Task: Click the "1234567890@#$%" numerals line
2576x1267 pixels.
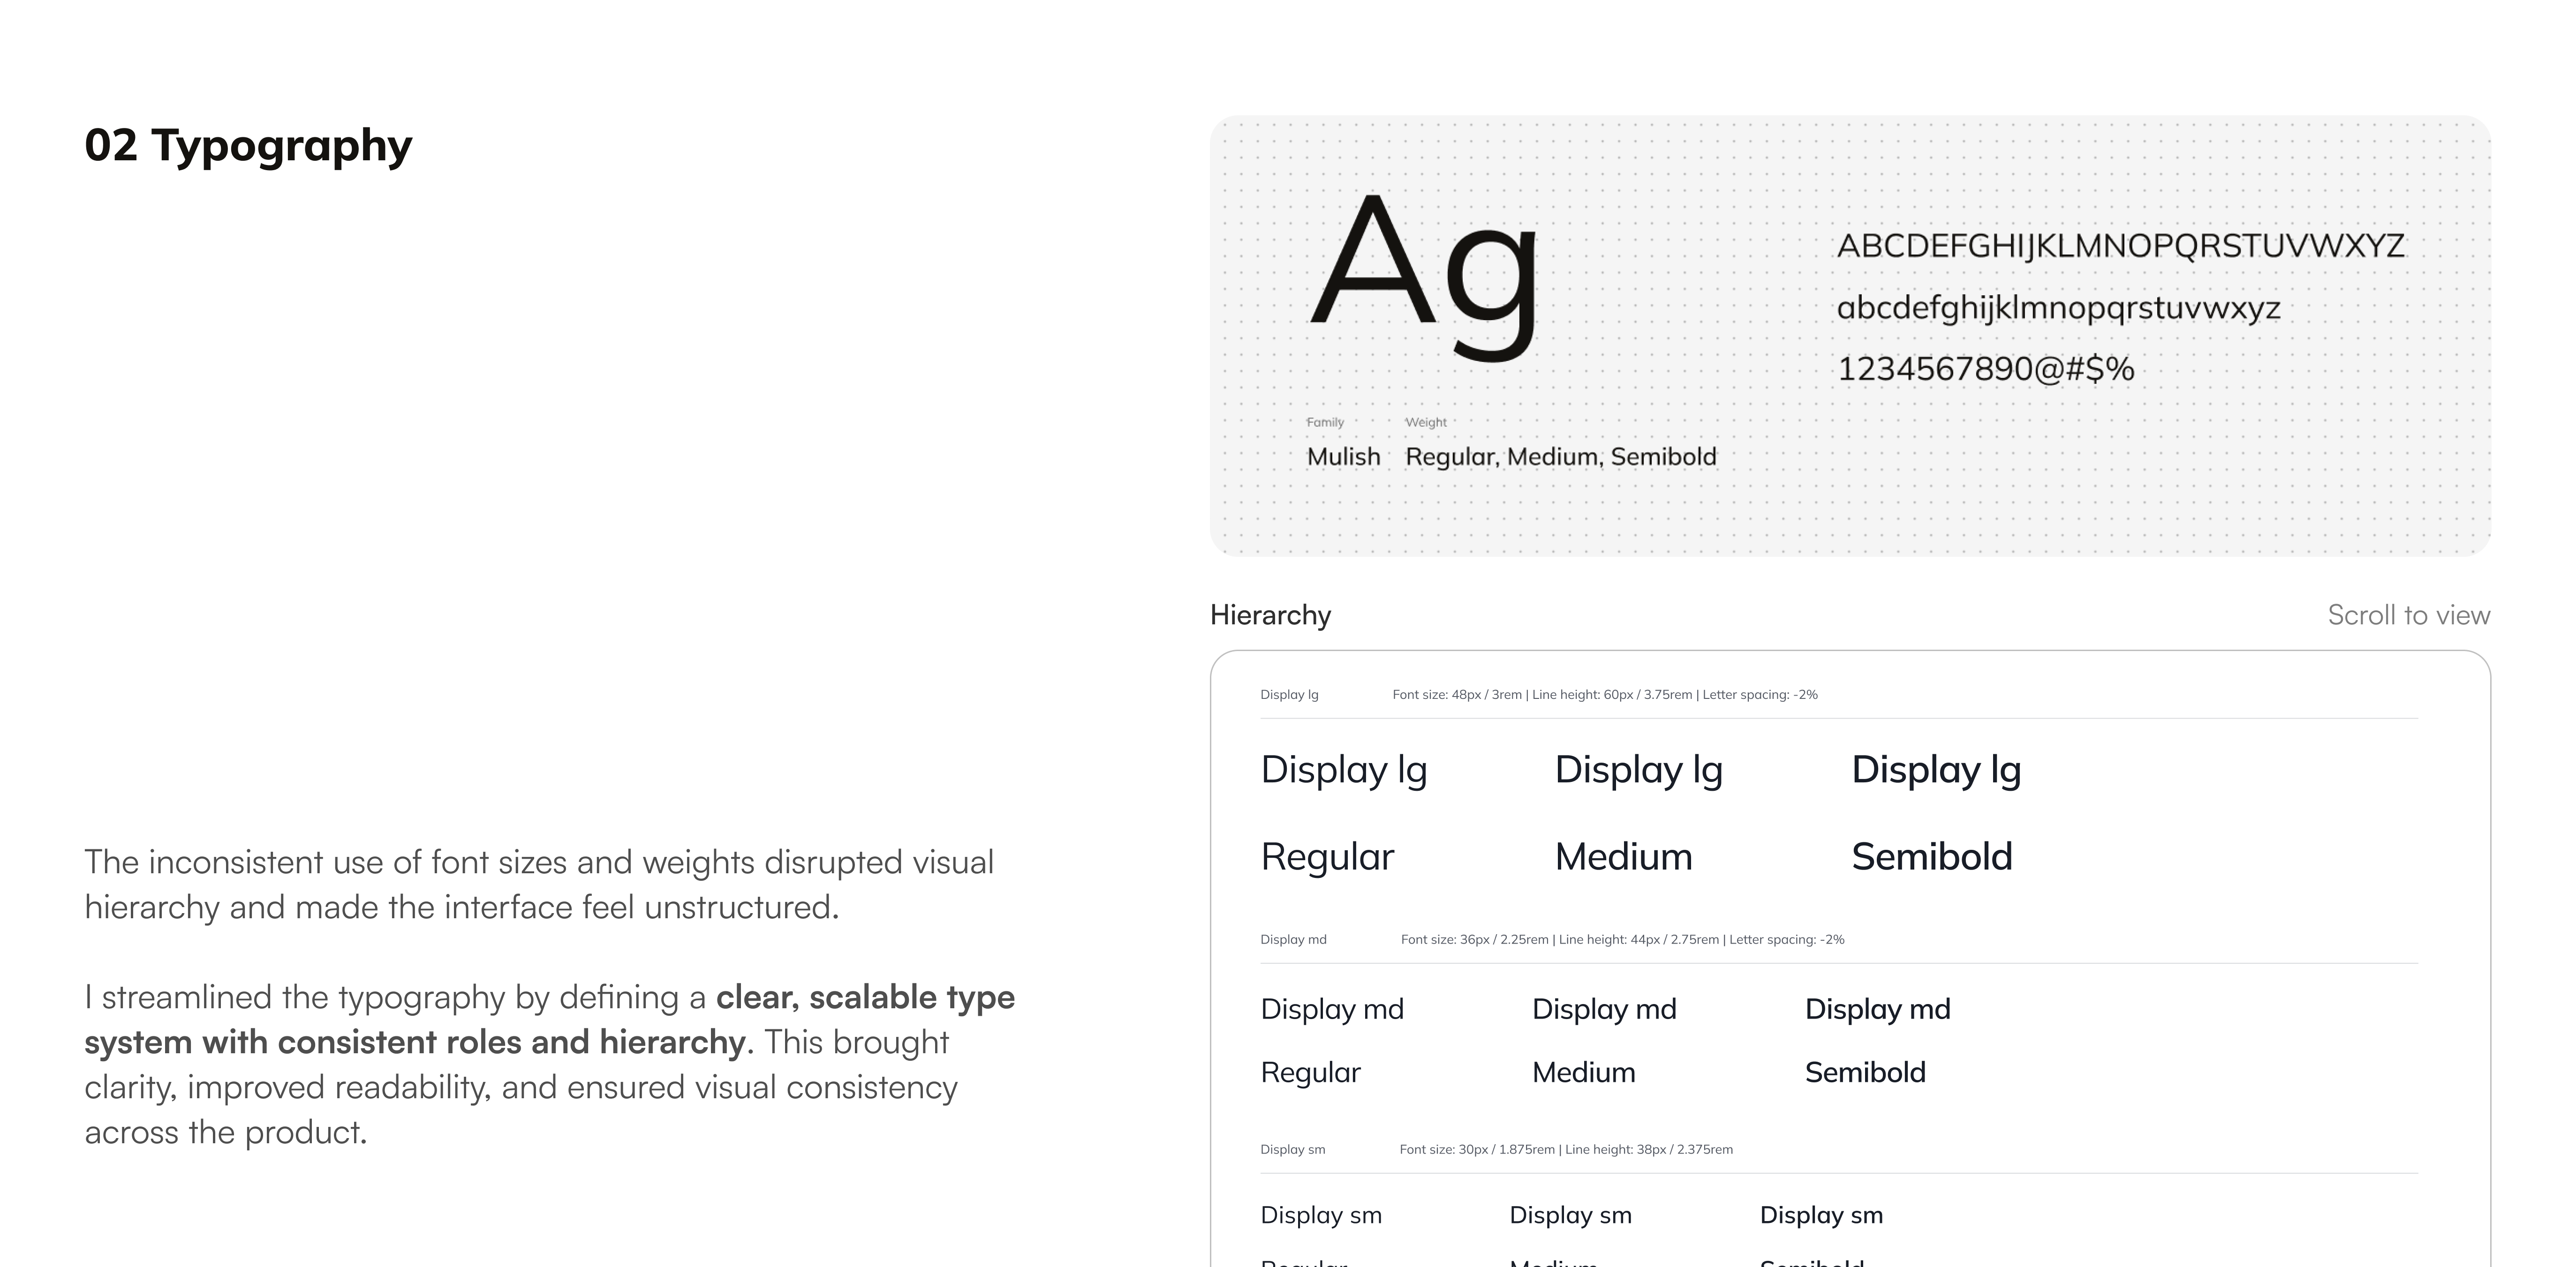Action: (1986, 369)
